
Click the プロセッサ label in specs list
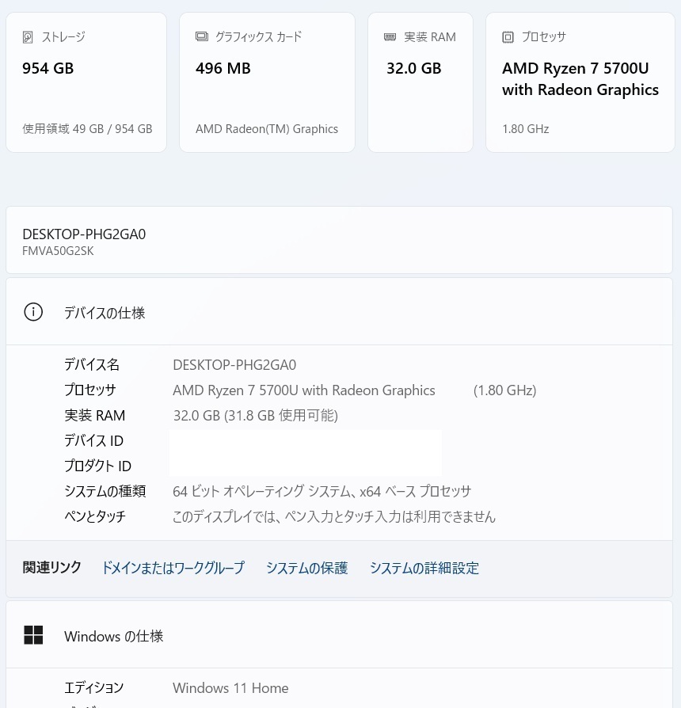pyautogui.click(x=89, y=390)
